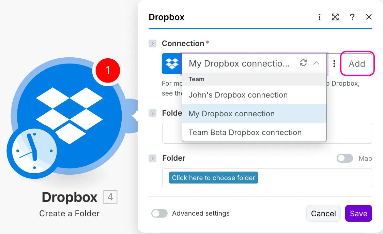The width and height of the screenshot is (383, 234).
Task: Enable the Advanced settings toggle
Action: pyautogui.click(x=159, y=214)
